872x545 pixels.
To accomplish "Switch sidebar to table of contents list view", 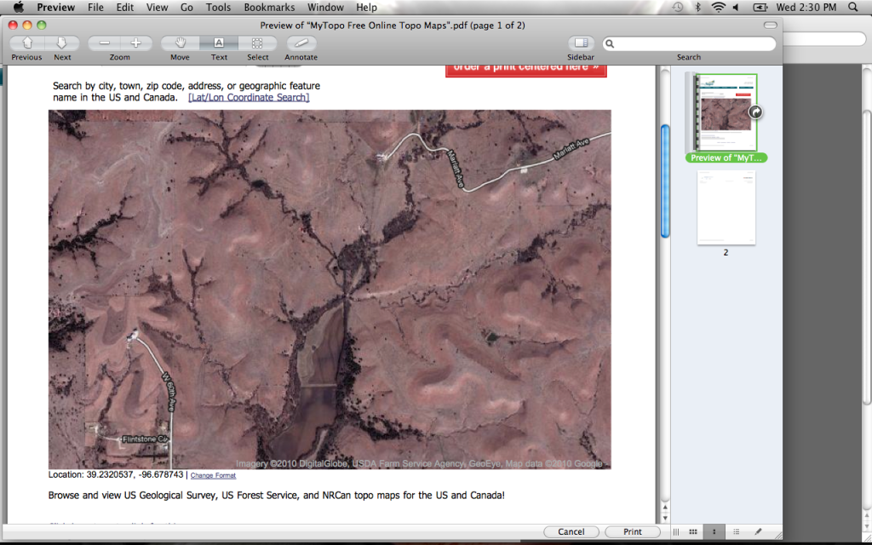I will coord(736,531).
